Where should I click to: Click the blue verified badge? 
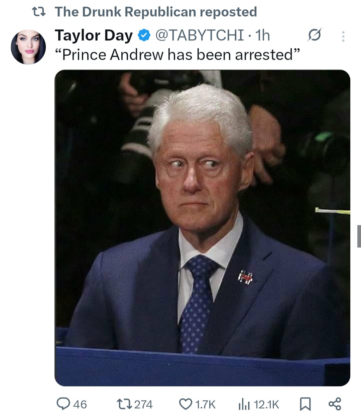[x=144, y=35]
